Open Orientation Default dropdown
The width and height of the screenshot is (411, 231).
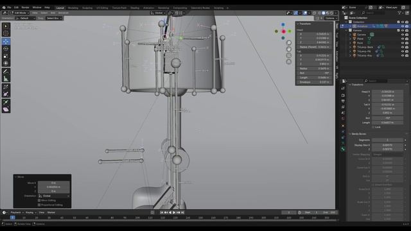click(26, 19)
